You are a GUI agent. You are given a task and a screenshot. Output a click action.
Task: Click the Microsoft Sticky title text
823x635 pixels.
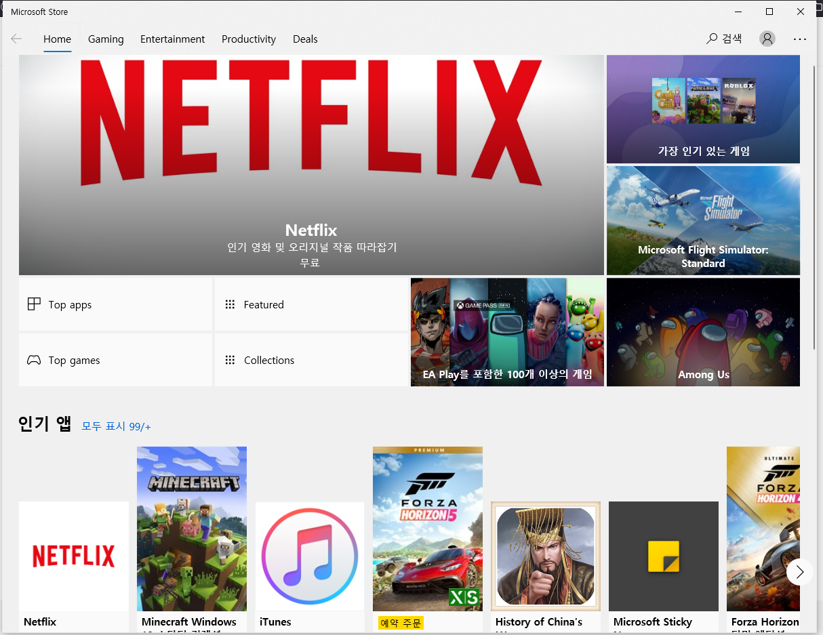[653, 621]
